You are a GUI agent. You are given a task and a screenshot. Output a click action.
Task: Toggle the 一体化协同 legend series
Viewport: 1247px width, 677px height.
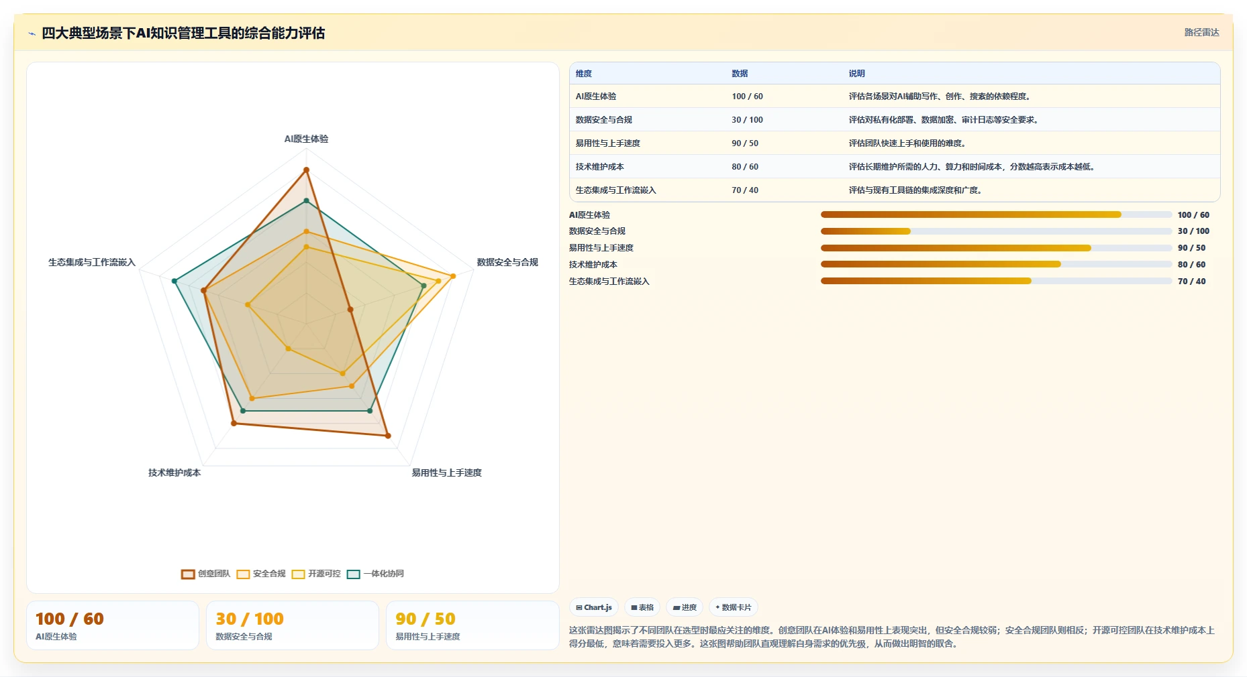375,574
